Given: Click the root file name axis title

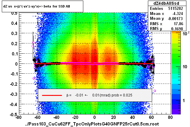Looking at the screenshot, I should click(92, 124).
